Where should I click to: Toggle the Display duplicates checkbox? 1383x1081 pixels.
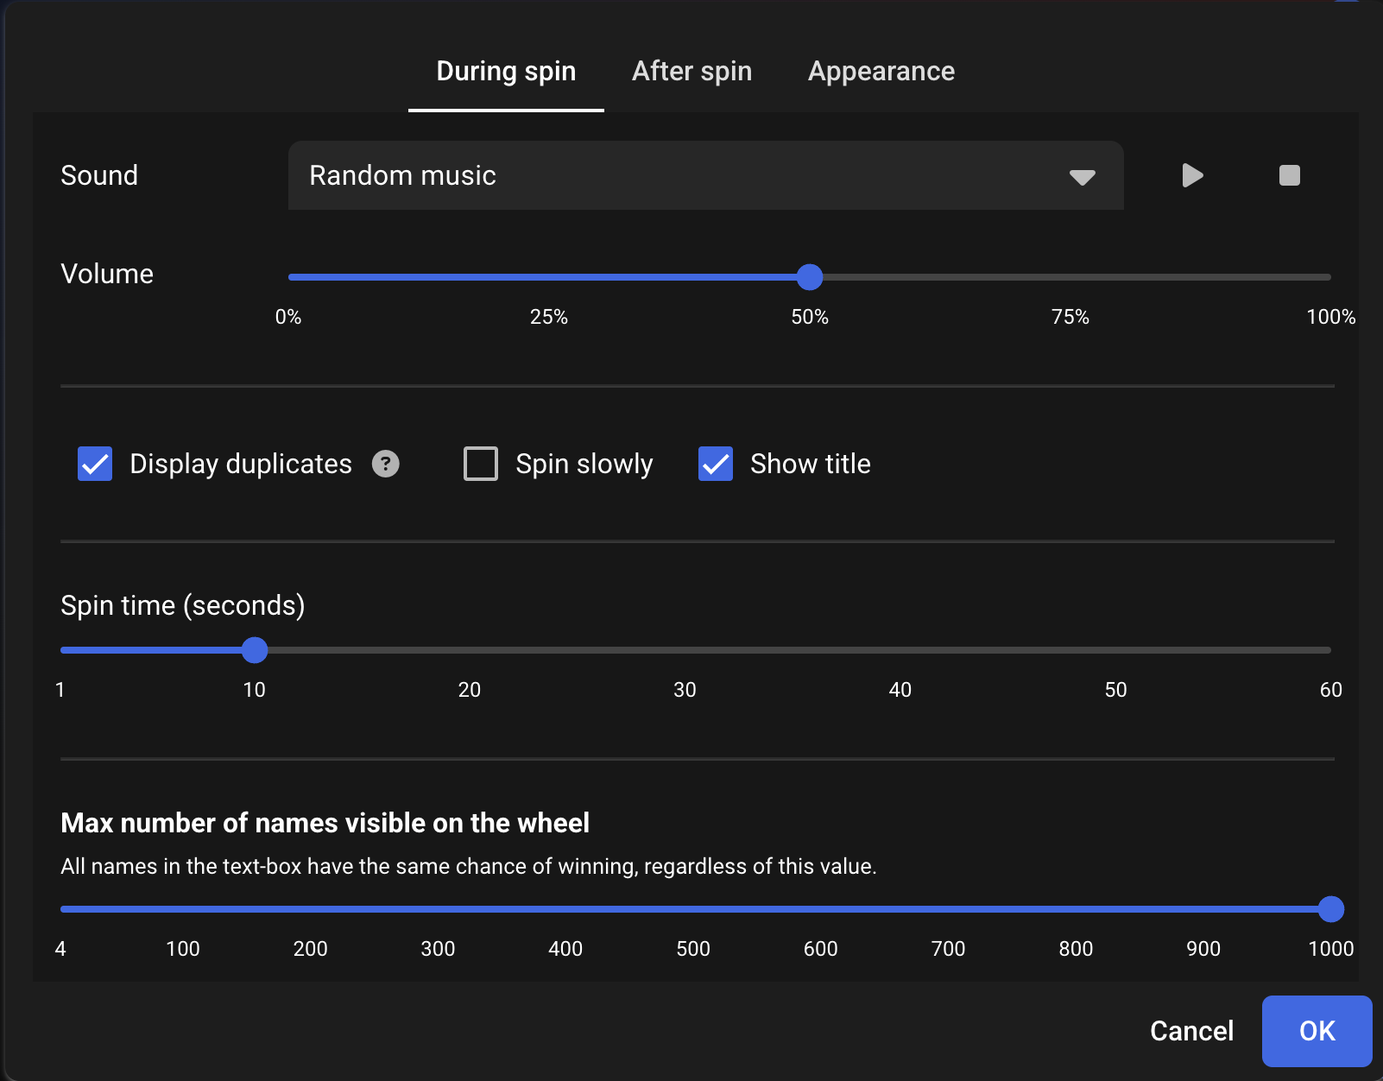[95, 464]
